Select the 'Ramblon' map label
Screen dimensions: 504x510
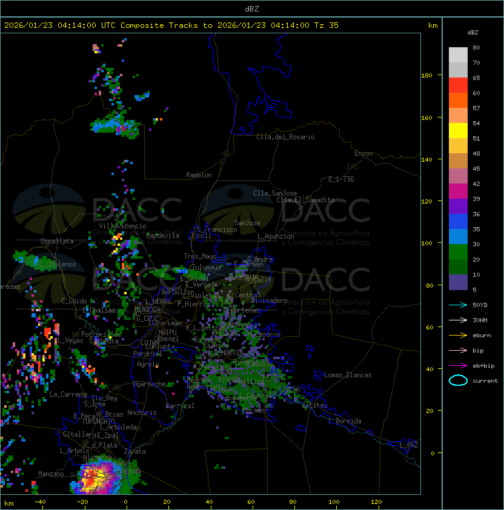199,175
